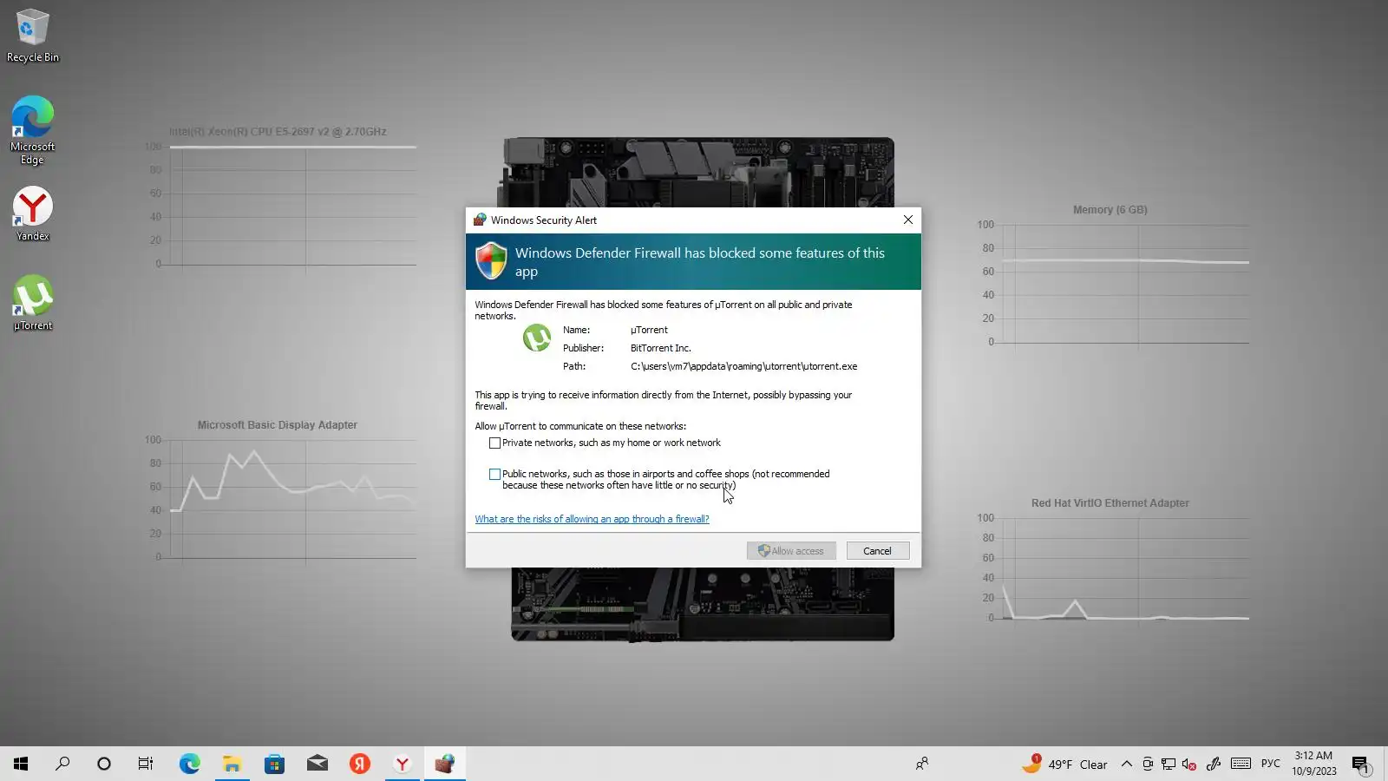Select the Microsoft Edge desktop shortcut
This screenshot has height=781, width=1388.
point(33,130)
